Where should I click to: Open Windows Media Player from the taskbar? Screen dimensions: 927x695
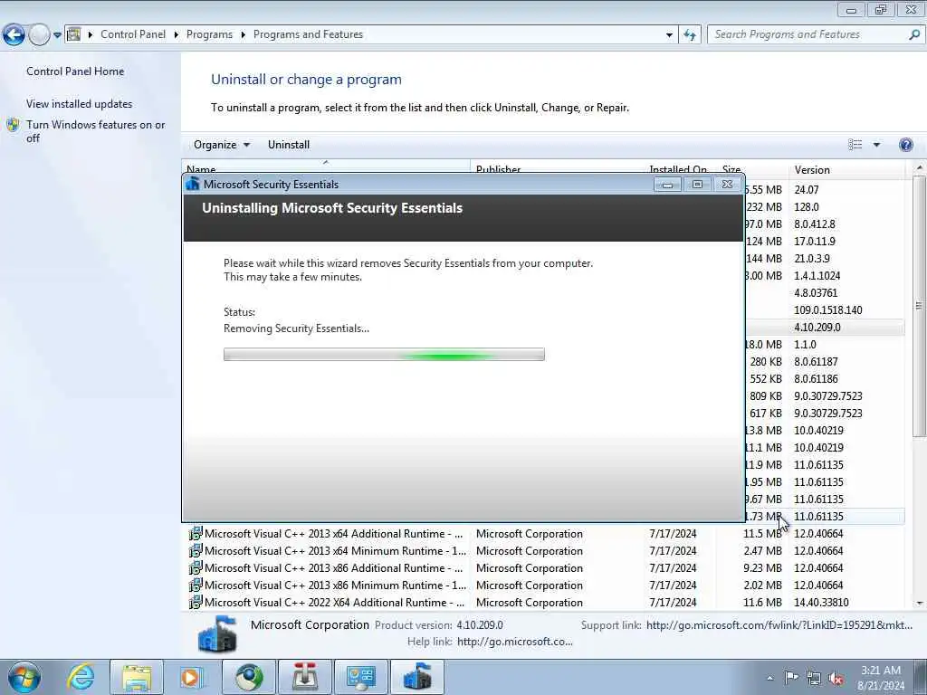[192, 677]
